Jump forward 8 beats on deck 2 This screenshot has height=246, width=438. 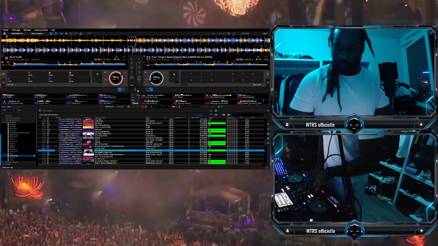click(253, 80)
